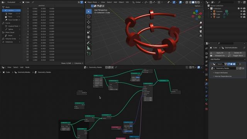
Task: Click the Light object icon in Outliner
Action: (214, 17)
